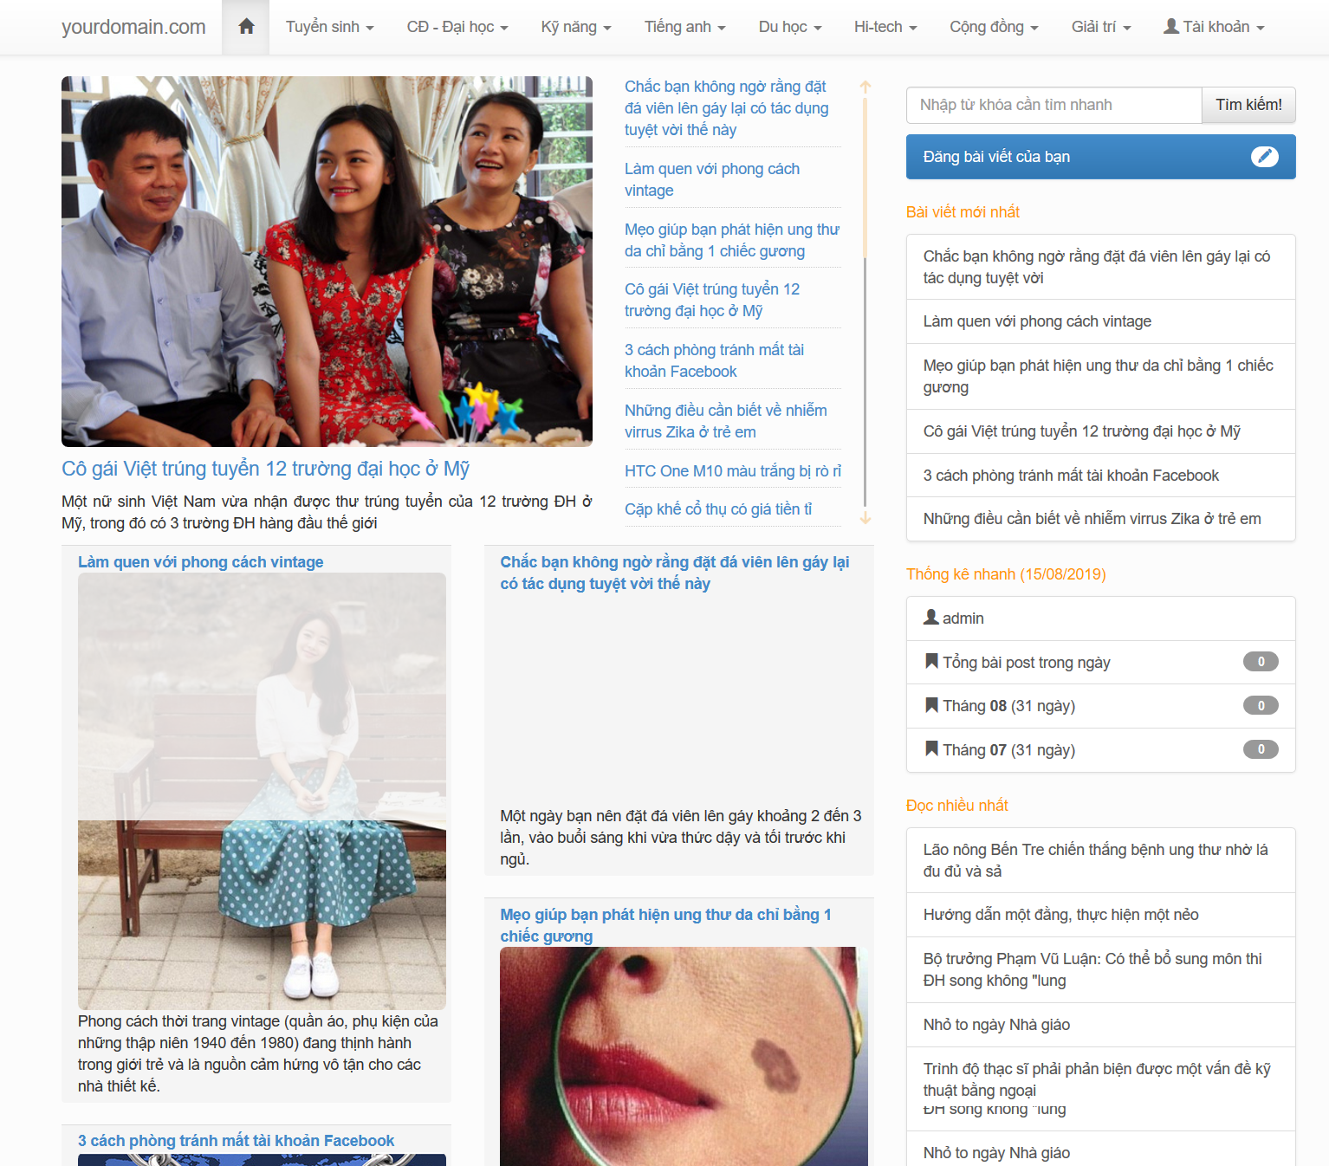Go to the home icon in navbar

(246, 27)
